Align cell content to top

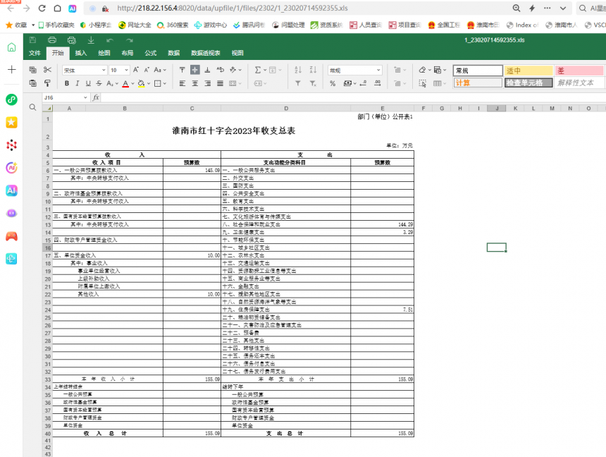point(182,70)
